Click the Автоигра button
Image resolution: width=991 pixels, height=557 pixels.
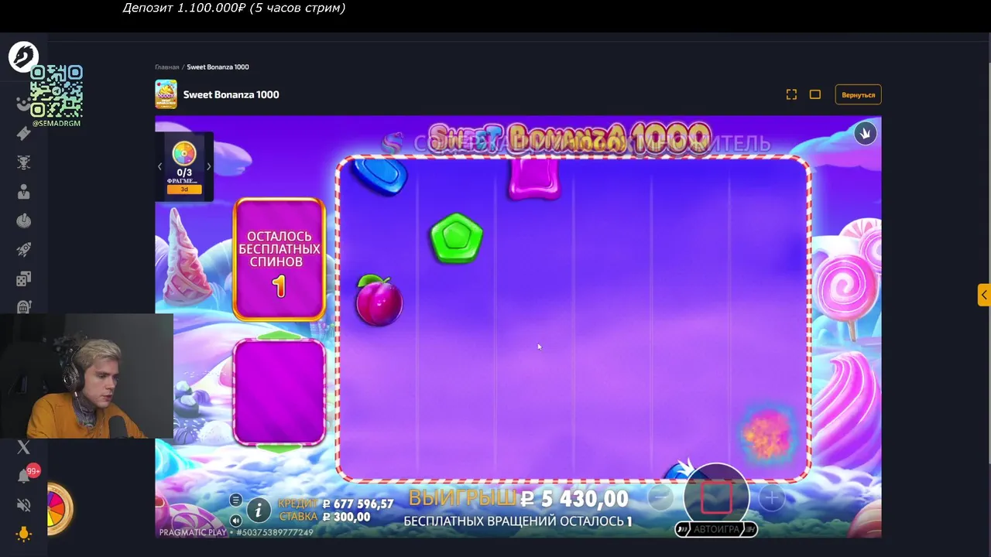pos(716,530)
